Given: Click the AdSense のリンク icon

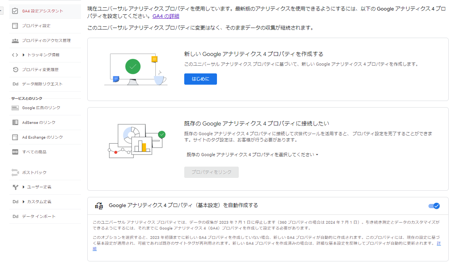Looking at the screenshot, I should pos(15,122).
